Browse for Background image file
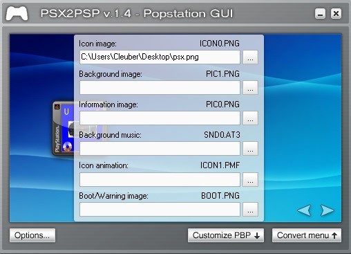Image resolution: width=351 pixels, height=254 pixels. (x=250, y=87)
